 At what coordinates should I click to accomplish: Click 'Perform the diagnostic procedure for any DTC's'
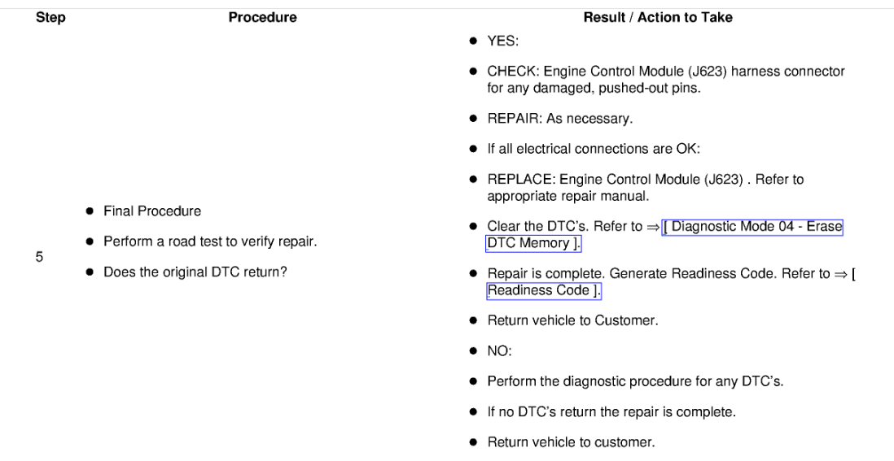pos(635,382)
